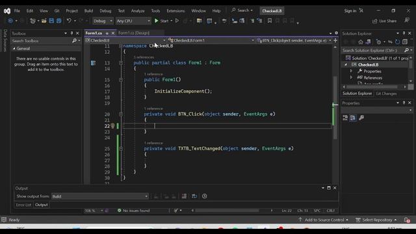
Task: Click the Search Solution Explorer field
Action: coord(372,50)
